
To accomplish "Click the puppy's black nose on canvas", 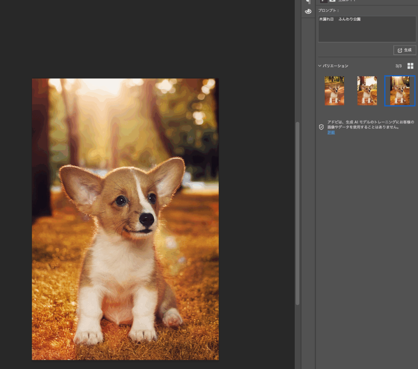I will 147,219.
